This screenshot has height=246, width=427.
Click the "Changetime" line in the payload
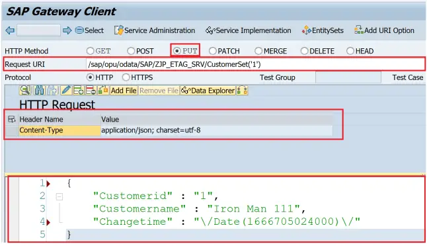[227, 222]
